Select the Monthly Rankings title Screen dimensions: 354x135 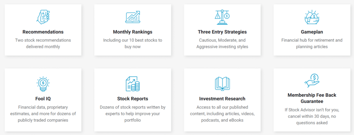(x=133, y=32)
